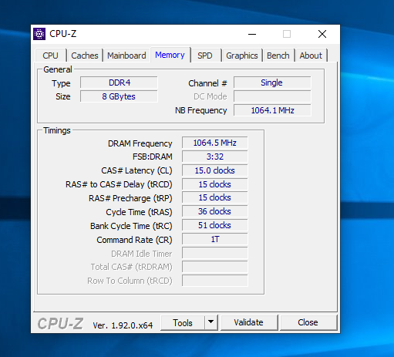Click the version text Ver. 1.92.0.x64
Viewport: 394px width, 357px height.
[x=123, y=325]
